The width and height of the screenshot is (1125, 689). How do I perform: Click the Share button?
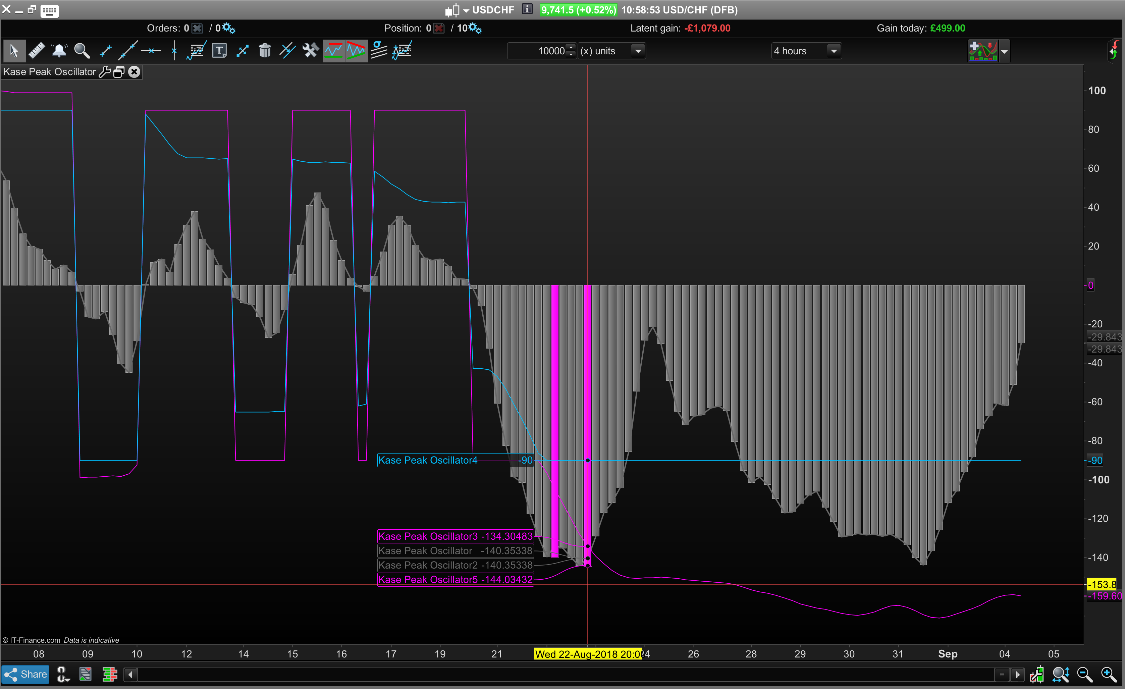25,674
